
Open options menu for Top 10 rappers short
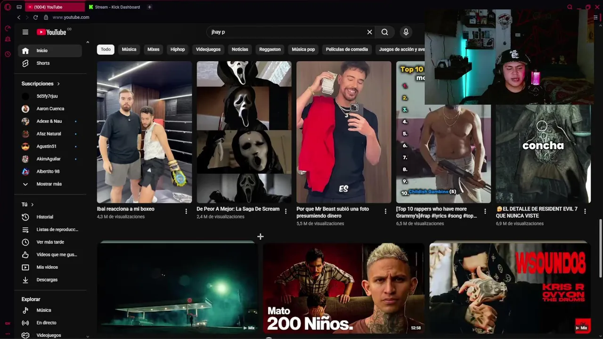(485, 211)
